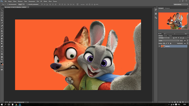Open the Warstwa menu
The image size is (189, 106).
pos(20,1)
